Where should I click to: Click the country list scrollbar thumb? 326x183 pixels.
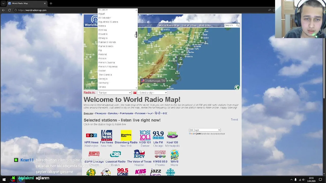(x=136, y=35)
